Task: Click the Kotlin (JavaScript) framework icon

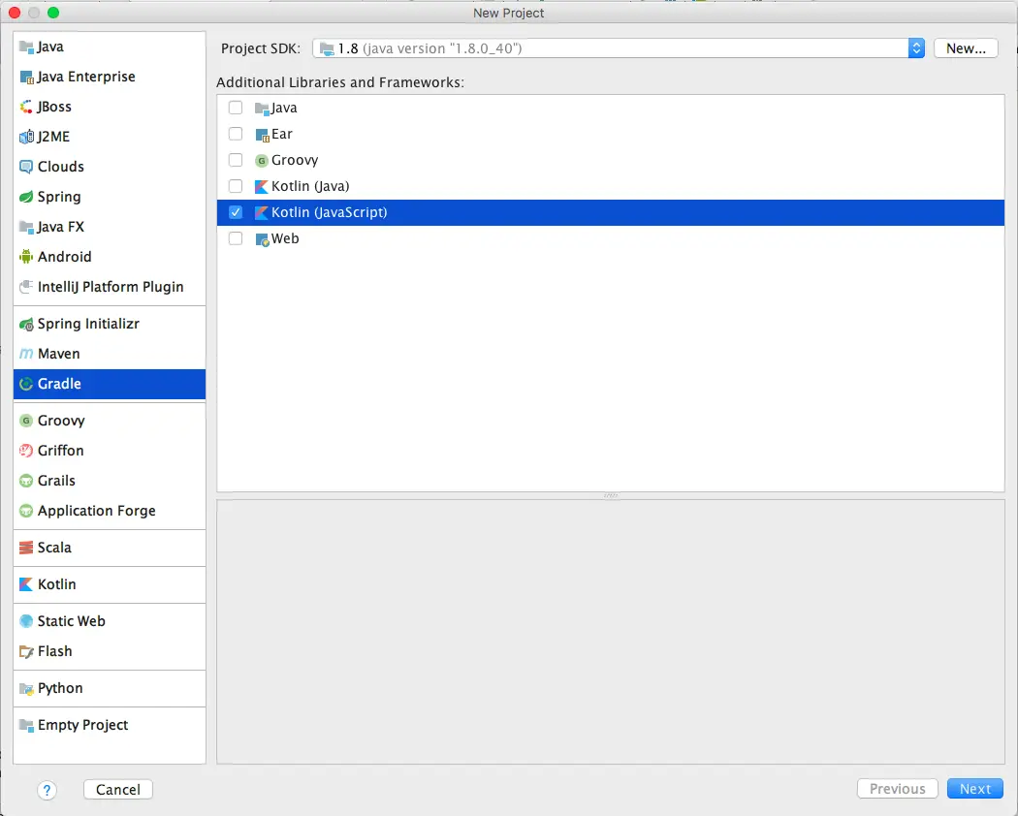Action: point(262,213)
